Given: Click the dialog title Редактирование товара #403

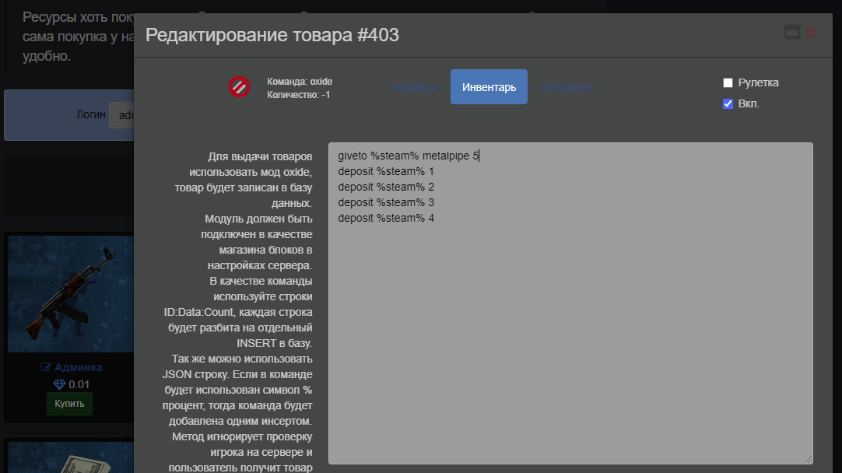Looking at the screenshot, I should pyautogui.click(x=272, y=35).
